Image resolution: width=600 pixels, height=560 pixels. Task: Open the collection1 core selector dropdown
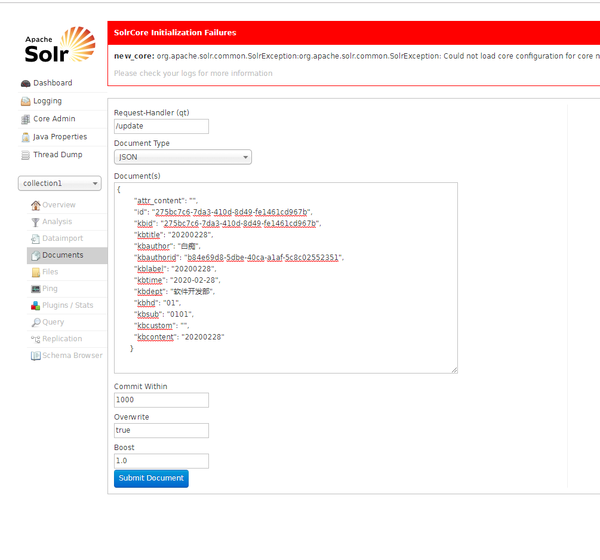click(60, 183)
